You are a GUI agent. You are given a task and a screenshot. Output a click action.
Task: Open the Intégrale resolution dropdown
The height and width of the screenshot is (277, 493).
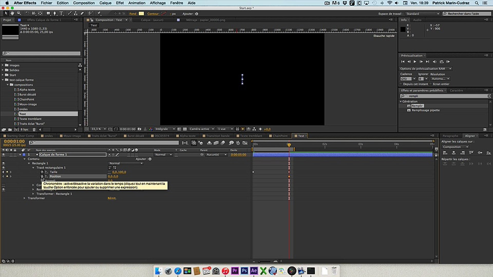pyautogui.click(x=165, y=129)
